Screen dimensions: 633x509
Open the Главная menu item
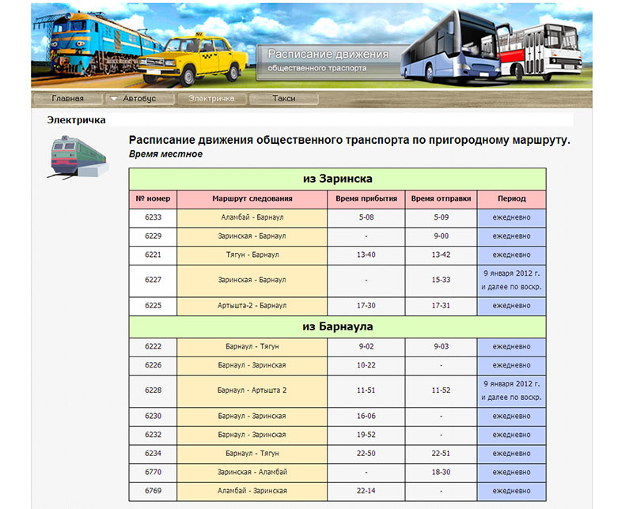[x=67, y=99]
